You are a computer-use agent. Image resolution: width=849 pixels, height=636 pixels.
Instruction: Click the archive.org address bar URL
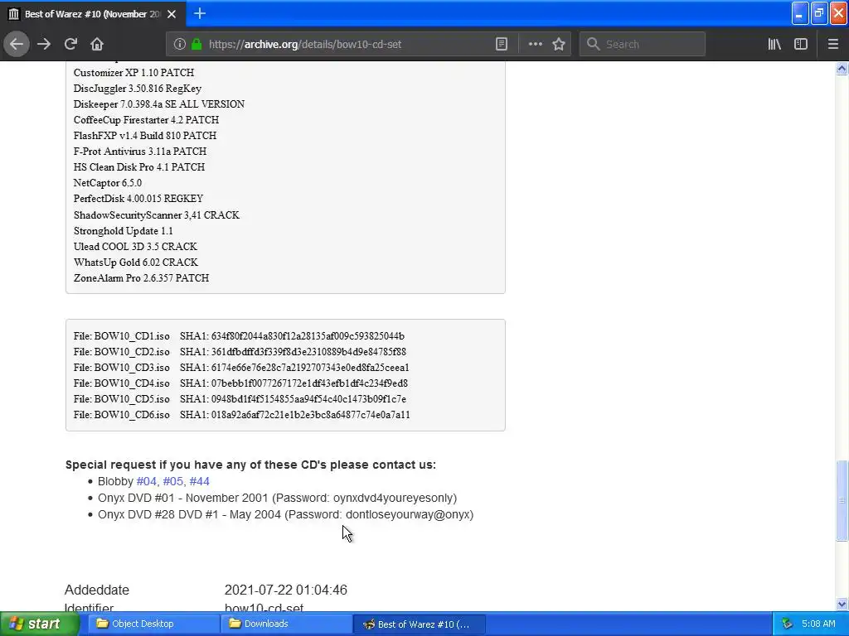click(305, 45)
